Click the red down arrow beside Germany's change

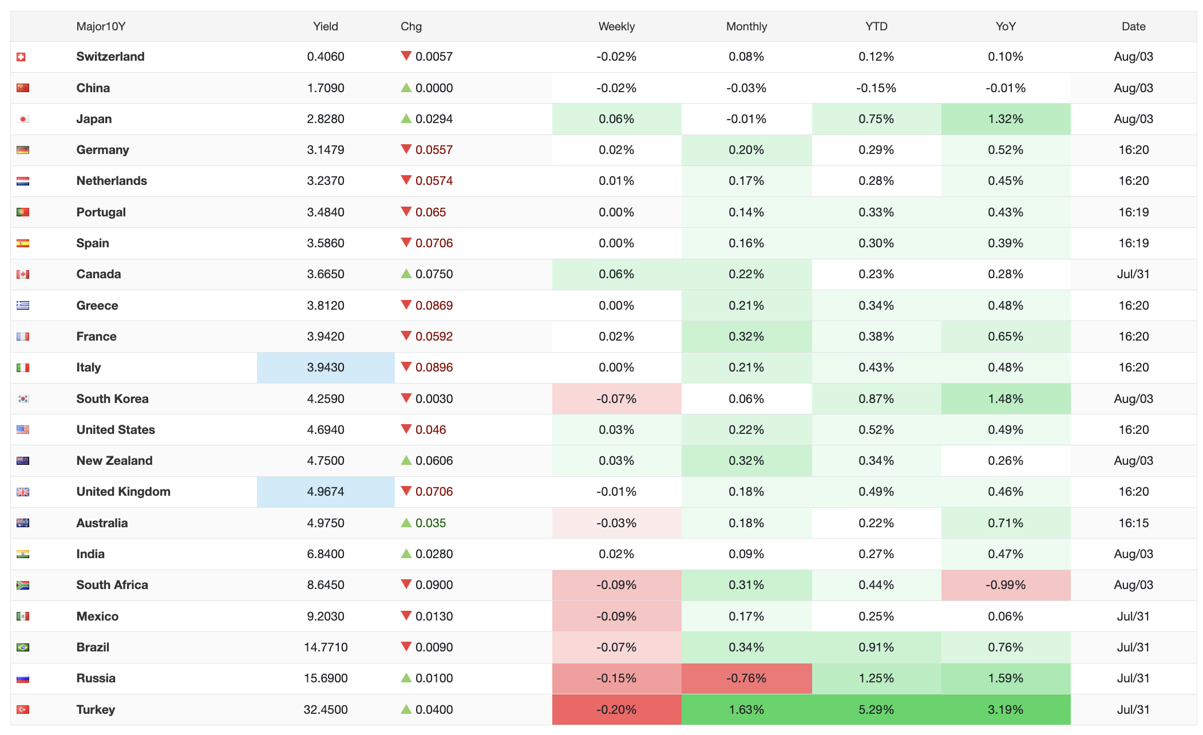click(x=406, y=149)
